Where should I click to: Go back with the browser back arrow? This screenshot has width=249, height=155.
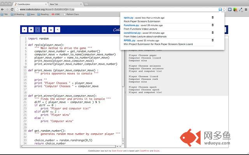click(2, 9)
